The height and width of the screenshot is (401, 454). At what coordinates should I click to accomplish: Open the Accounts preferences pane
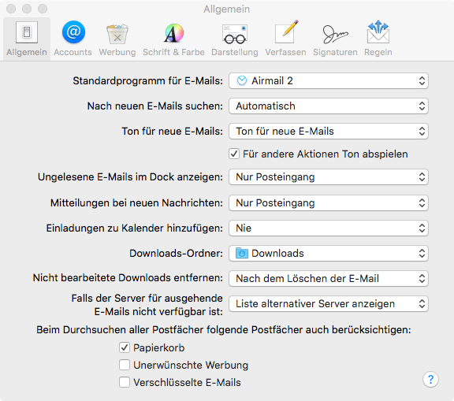click(x=73, y=39)
